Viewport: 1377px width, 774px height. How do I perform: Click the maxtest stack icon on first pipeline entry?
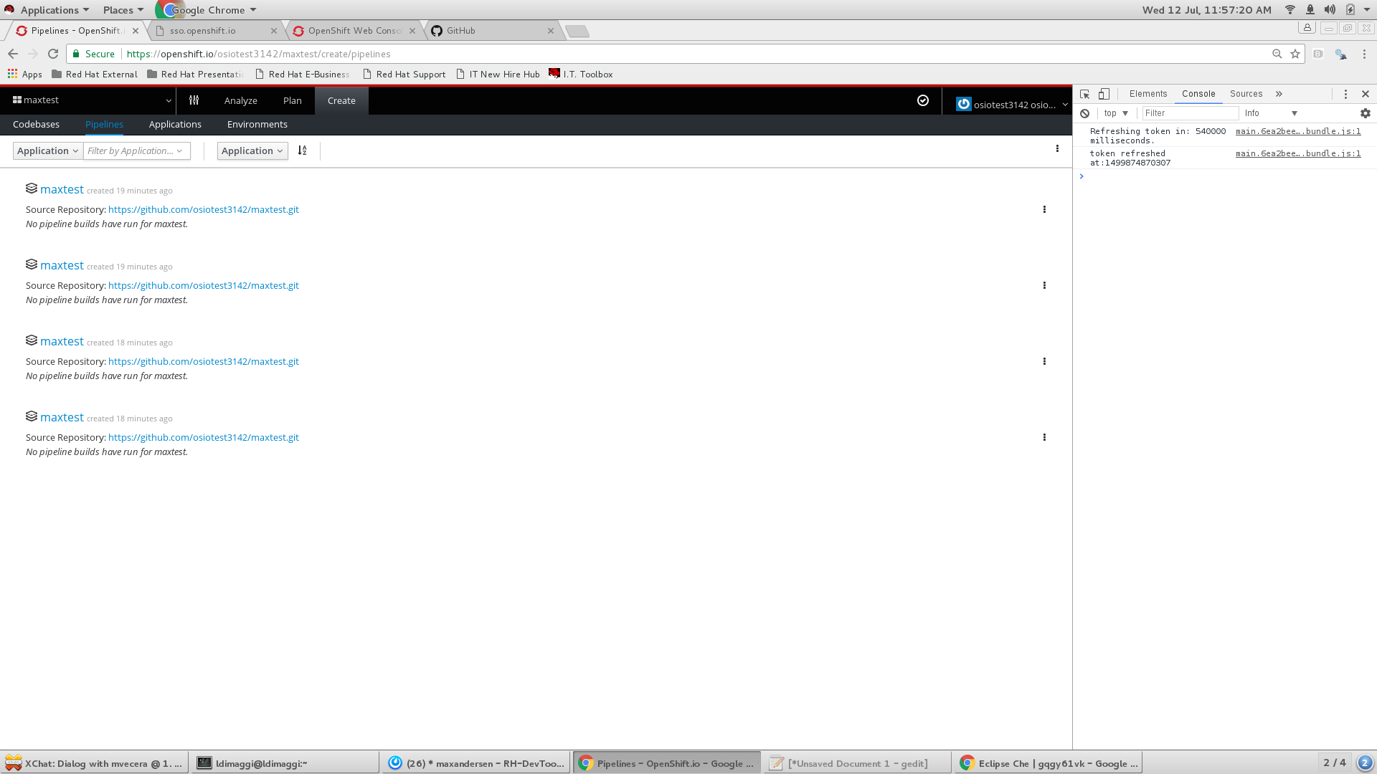(x=31, y=188)
